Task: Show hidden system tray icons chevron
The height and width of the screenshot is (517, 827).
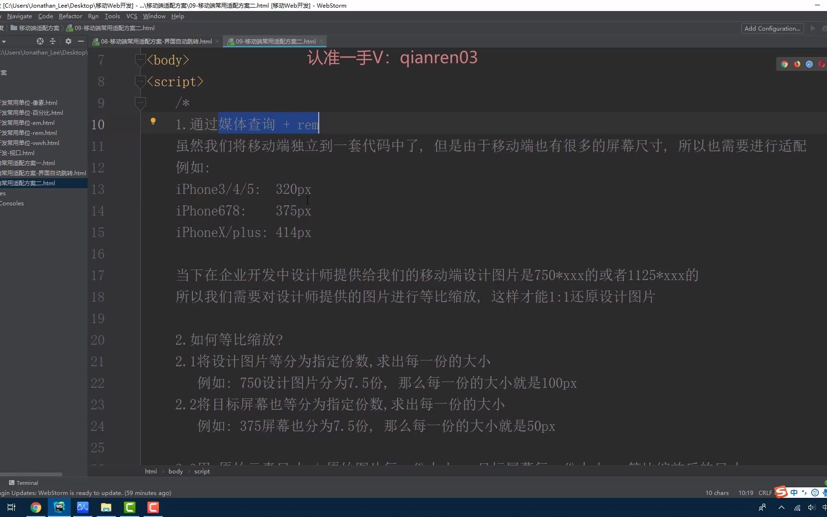Action: click(x=782, y=507)
